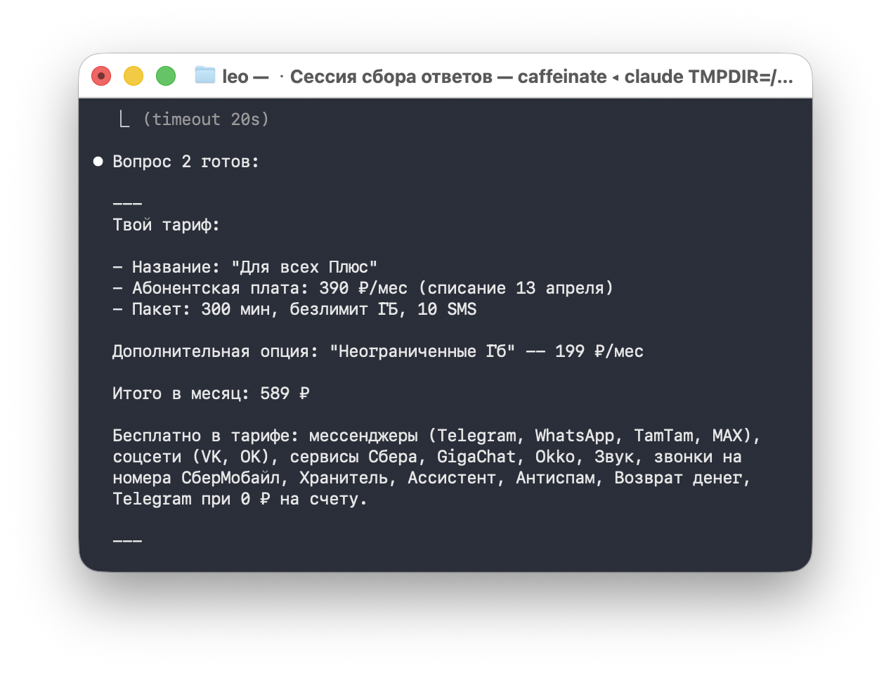Viewport: 891px width, 676px height.
Task: Close the terminal window with red button
Action: point(101,76)
